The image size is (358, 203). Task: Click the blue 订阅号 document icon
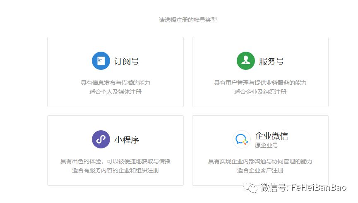click(101, 61)
